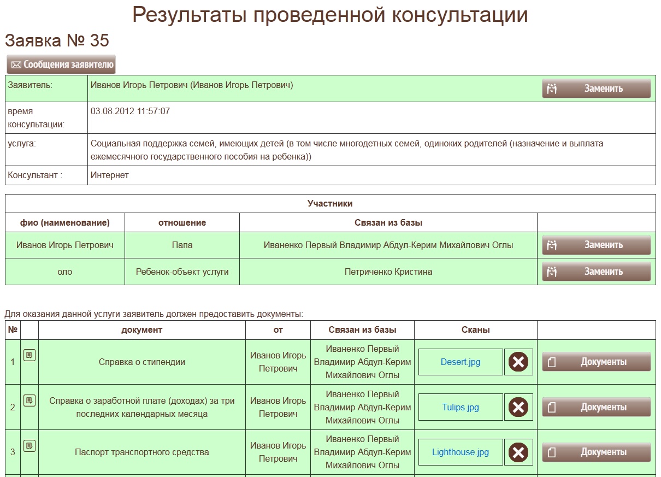Select the Ребенок-объект услуги cell

click(182, 272)
